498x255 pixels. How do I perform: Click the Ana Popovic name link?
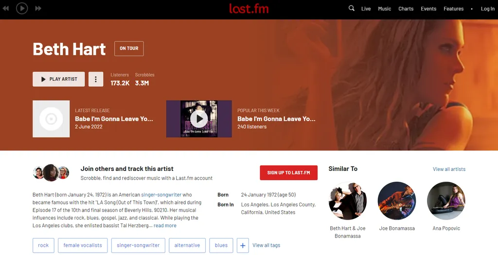[x=446, y=228]
